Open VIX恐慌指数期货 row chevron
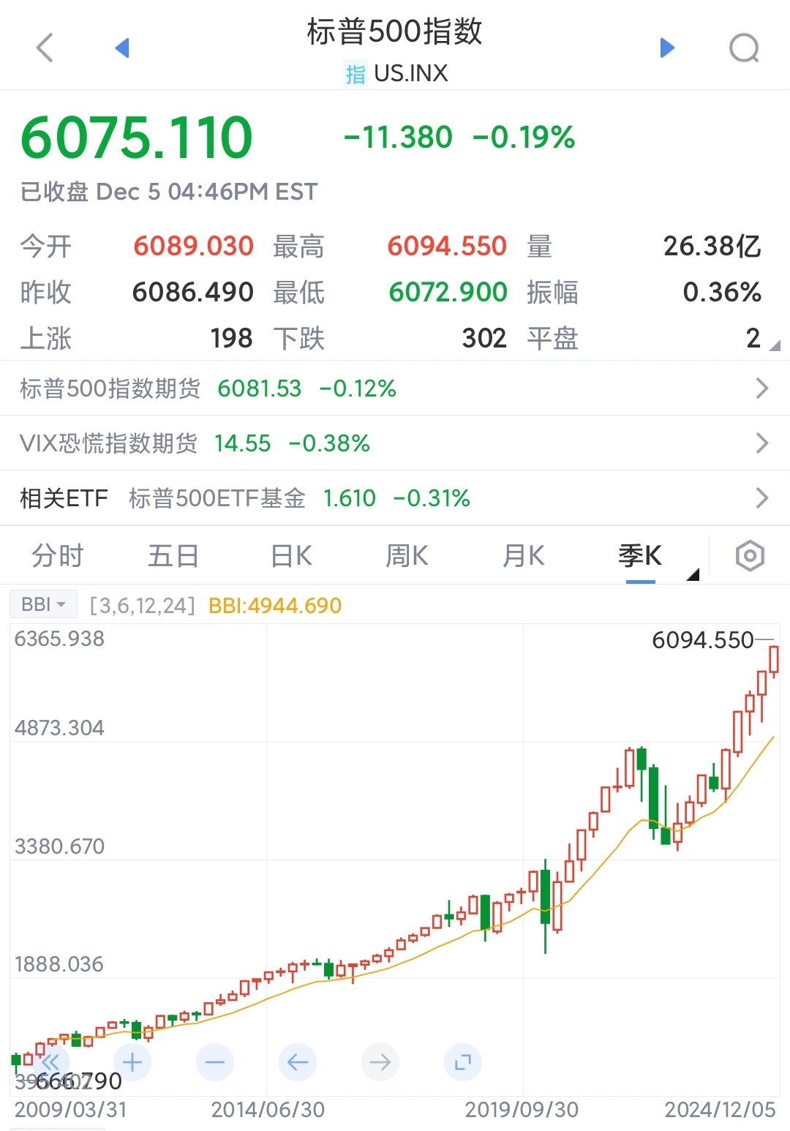Viewport: 790px width, 1131px height. coord(762,443)
